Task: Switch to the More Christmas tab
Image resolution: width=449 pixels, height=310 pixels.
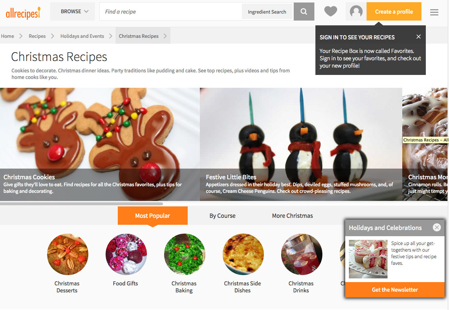Action: [x=293, y=216]
